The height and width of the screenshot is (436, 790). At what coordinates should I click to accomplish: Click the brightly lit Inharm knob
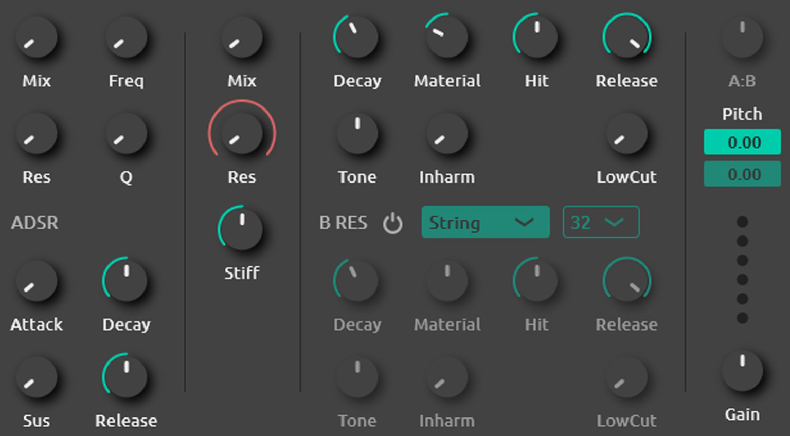point(447,134)
